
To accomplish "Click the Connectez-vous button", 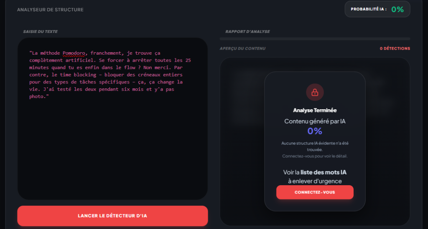I will click(315, 192).
